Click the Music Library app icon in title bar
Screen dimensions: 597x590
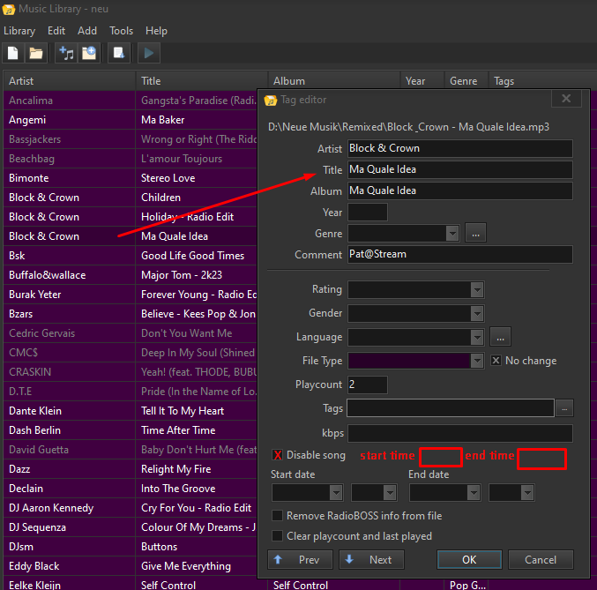pos(8,9)
